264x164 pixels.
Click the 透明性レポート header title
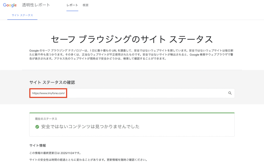36,5
